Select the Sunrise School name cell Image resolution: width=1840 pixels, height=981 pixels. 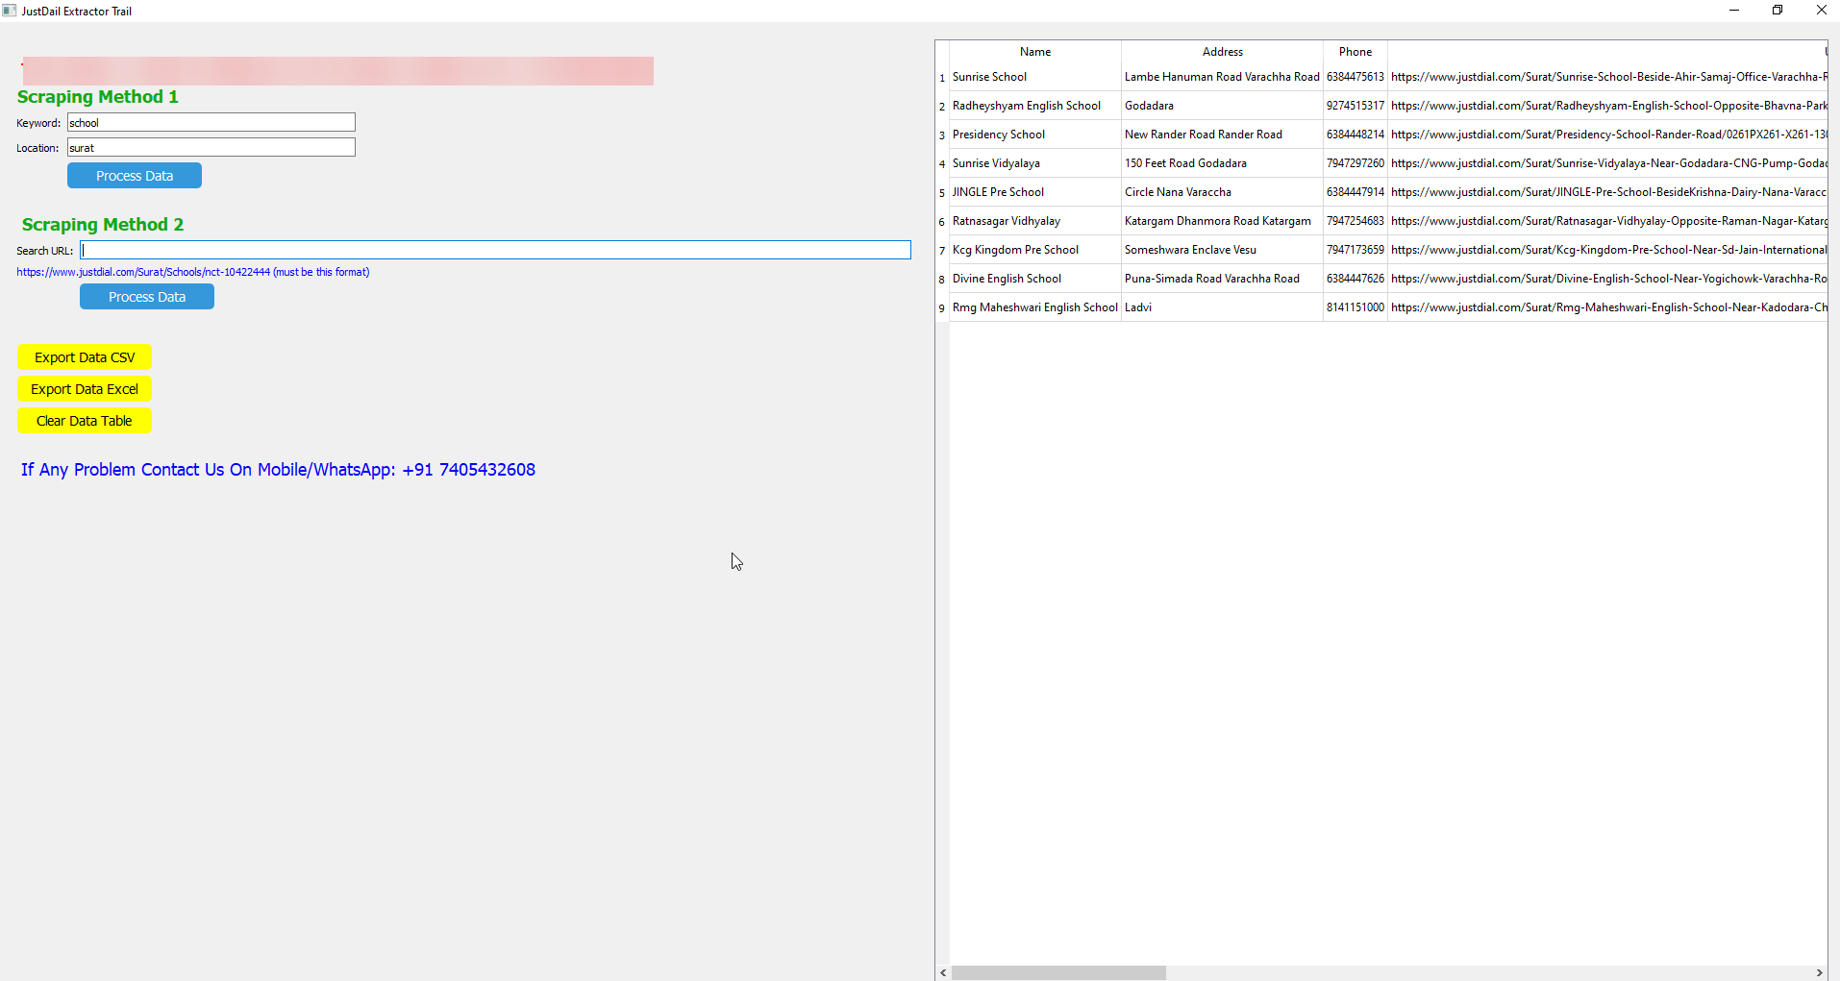[x=1035, y=77]
